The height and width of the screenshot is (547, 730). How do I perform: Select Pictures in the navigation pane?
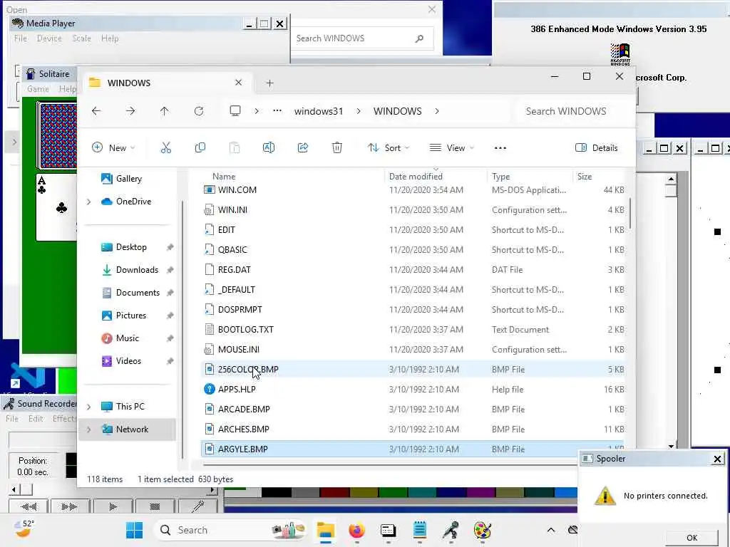(131, 316)
